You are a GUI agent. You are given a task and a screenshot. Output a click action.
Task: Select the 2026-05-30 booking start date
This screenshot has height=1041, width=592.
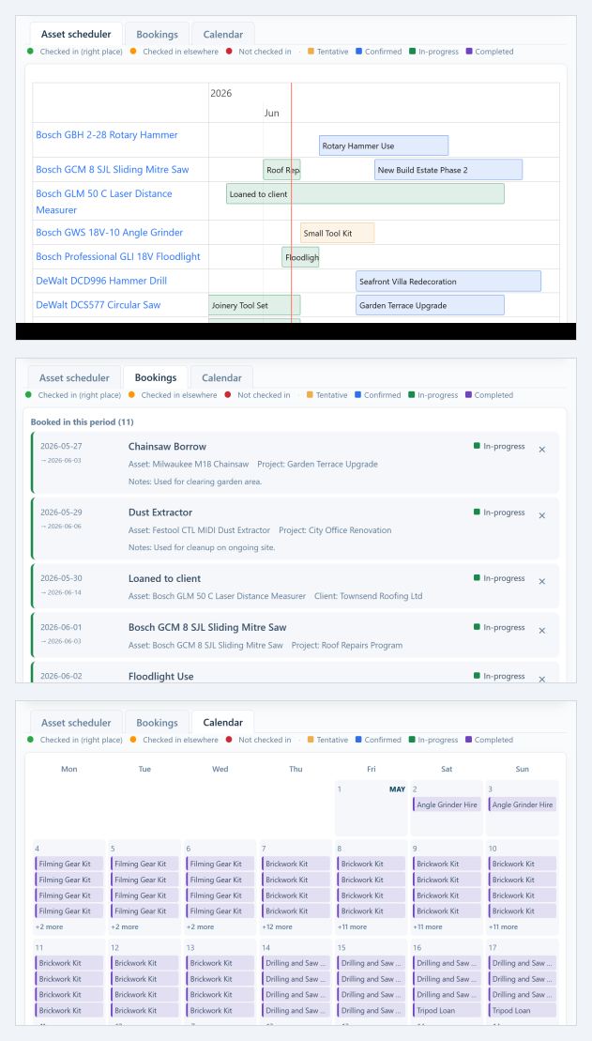[61, 578]
